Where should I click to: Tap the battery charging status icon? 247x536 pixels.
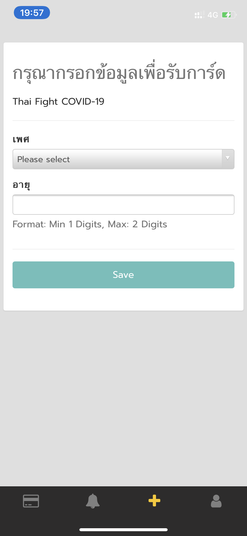click(229, 15)
